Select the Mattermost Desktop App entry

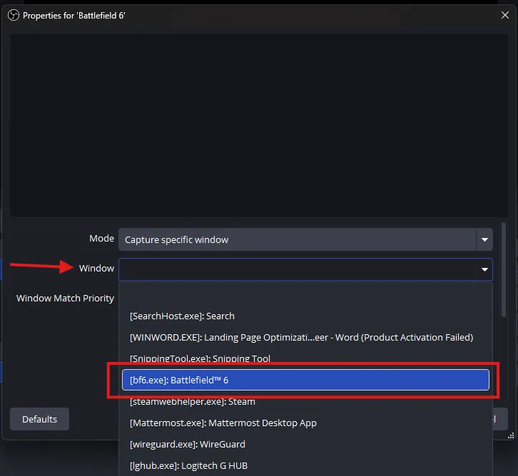305,423
